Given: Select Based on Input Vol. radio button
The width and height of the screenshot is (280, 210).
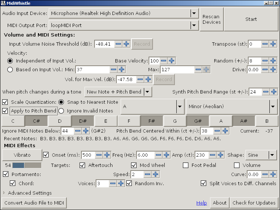Looking at the screenshot, I should tap(10, 69).
